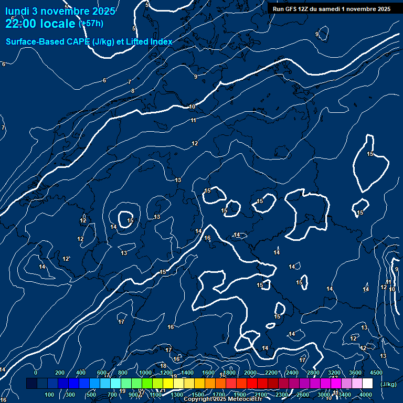Viewport: 403px width, 403px height.
Task: Click the '2800' legend value
Action: coord(313,373)
